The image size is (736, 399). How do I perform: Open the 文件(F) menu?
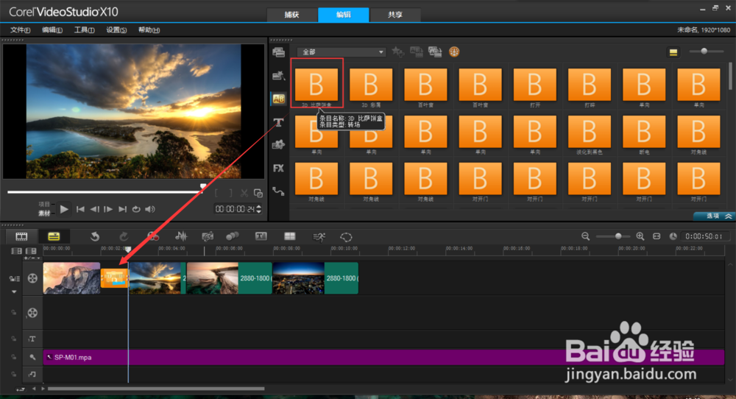click(21, 30)
